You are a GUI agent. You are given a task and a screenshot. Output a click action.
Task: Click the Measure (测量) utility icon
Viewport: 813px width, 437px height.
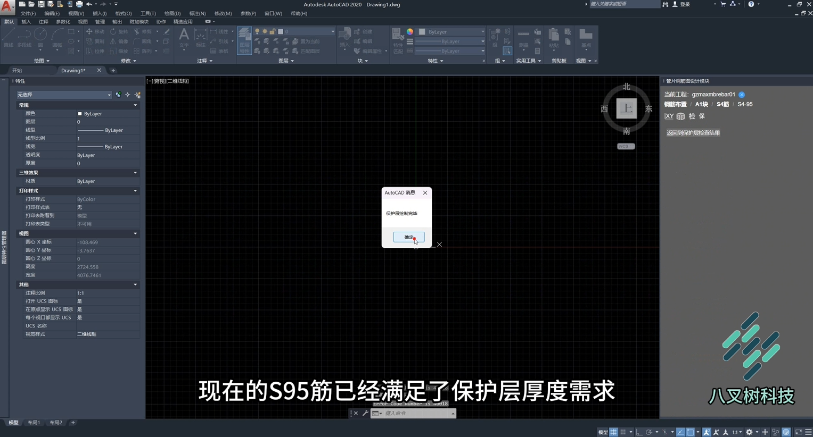pyautogui.click(x=523, y=38)
